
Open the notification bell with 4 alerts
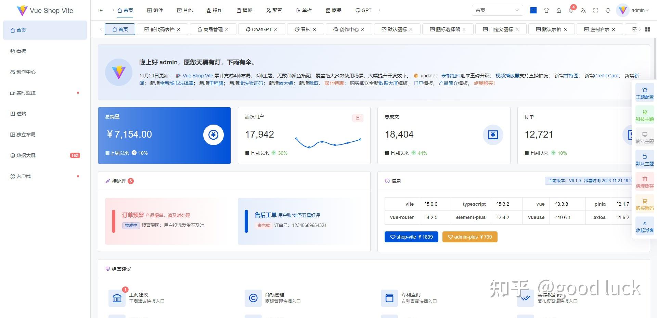click(x=571, y=11)
